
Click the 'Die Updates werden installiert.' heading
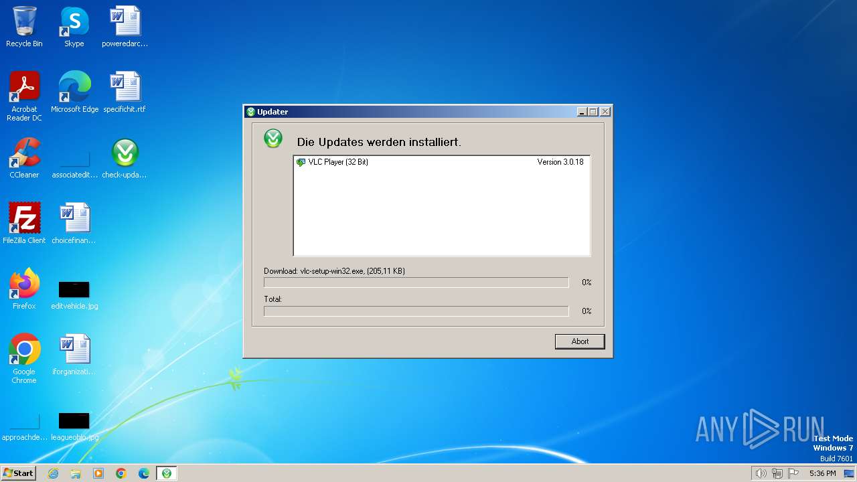tap(379, 143)
